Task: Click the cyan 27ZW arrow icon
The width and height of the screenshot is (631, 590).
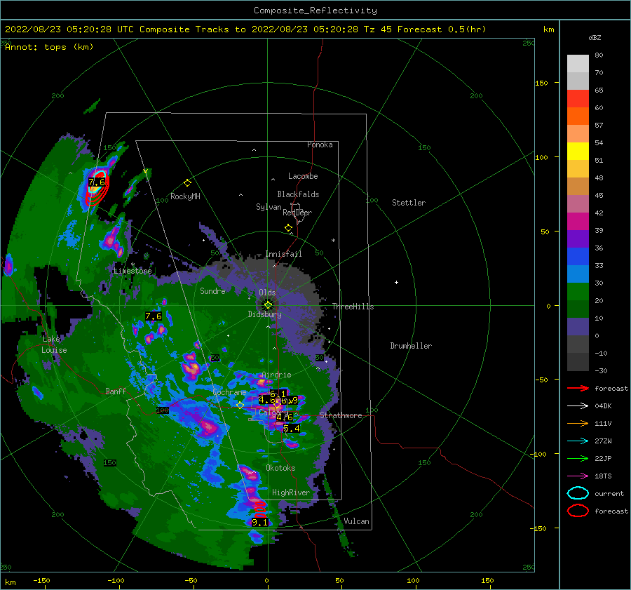Action: point(578,441)
